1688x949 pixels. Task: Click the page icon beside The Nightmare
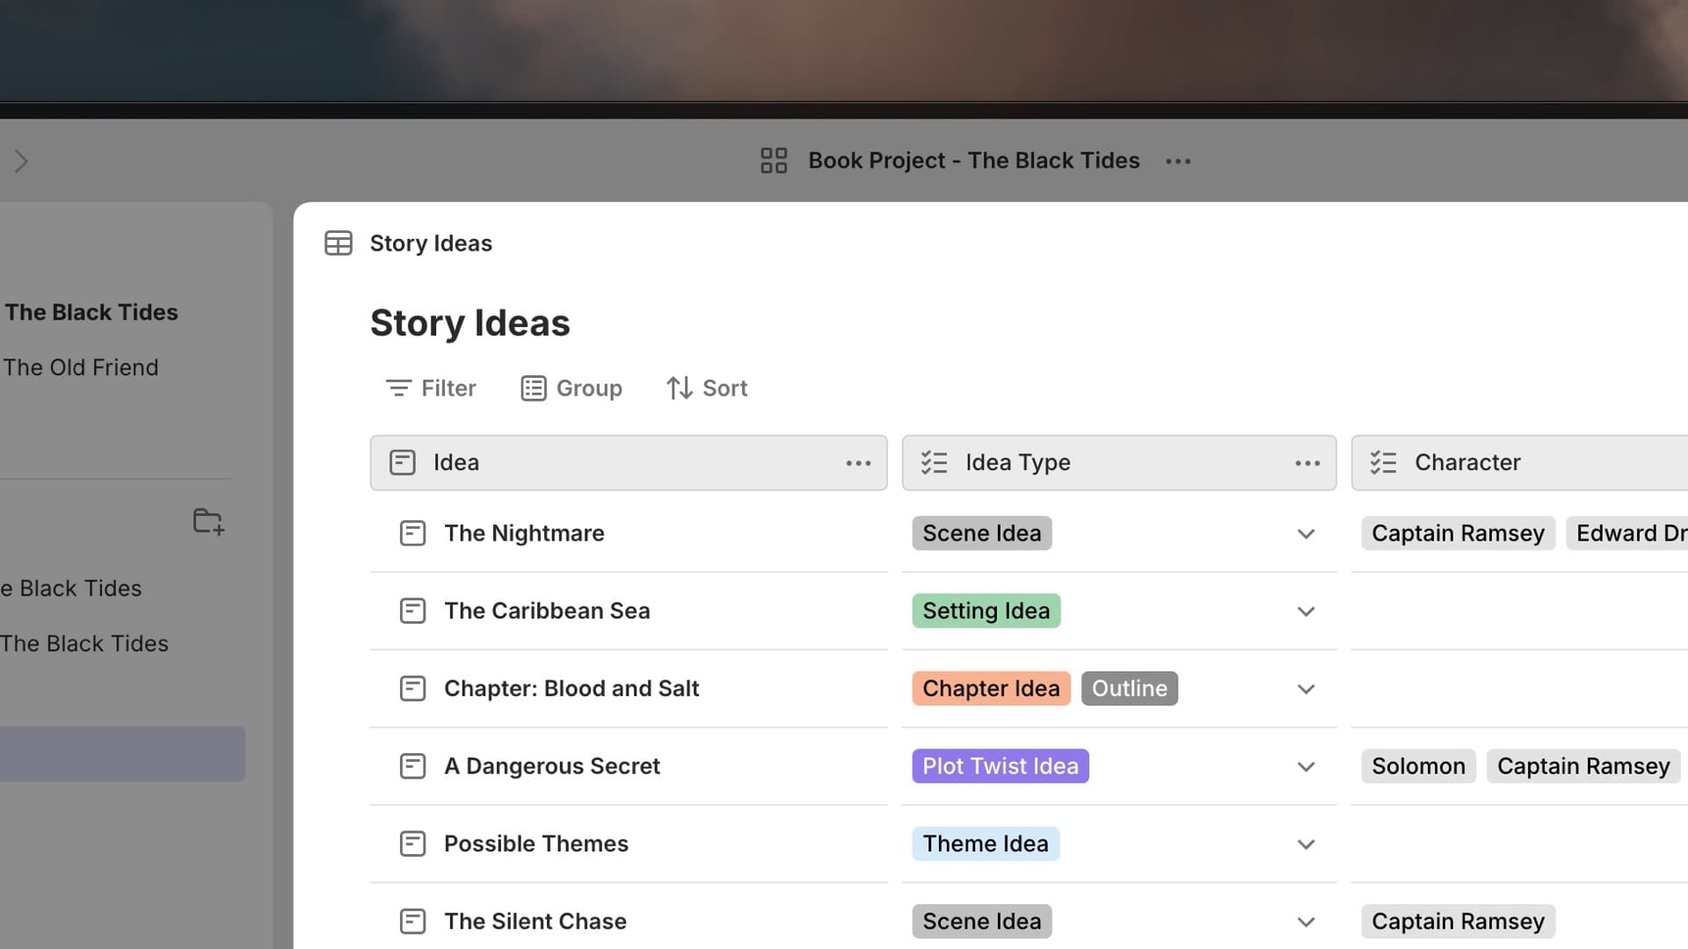(x=412, y=533)
